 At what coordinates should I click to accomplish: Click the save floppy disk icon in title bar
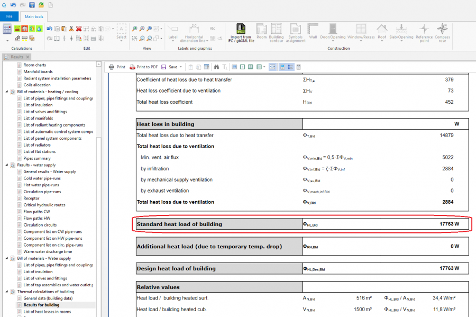tap(32, 5)
